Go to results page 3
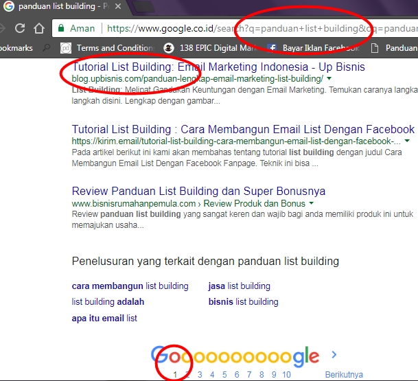The image size is (418, 381). (200, 375)
